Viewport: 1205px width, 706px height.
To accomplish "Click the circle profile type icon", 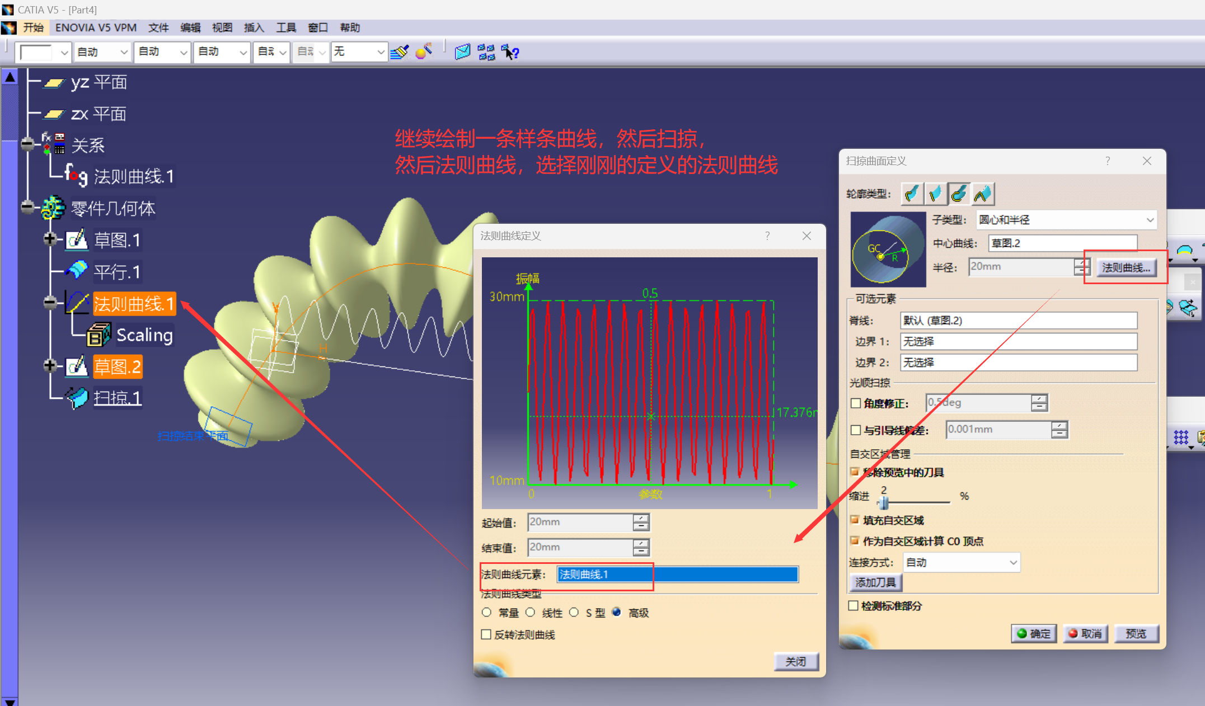I will click(959, 194).
